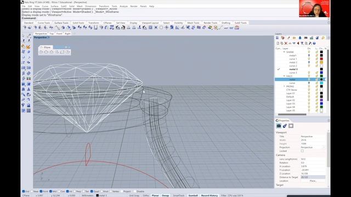Open the Layers panel hammer Tools icon
This screenshot has width=351, height=197.
310,43
